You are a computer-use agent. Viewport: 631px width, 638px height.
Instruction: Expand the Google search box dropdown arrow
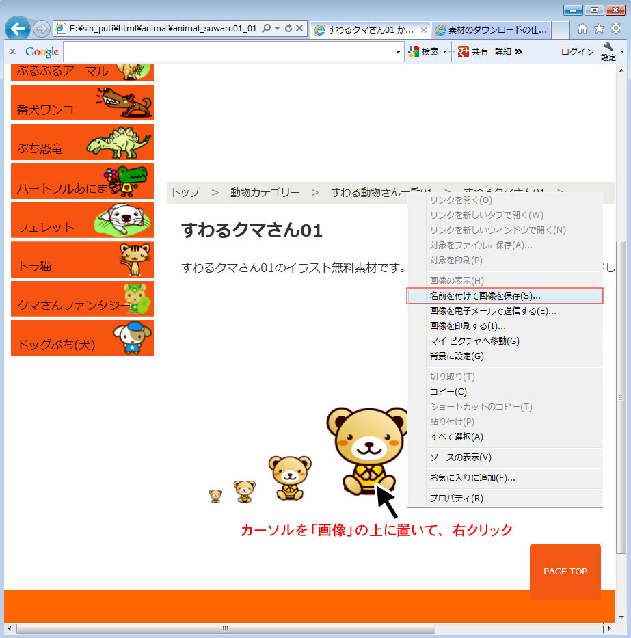point(399,52)
